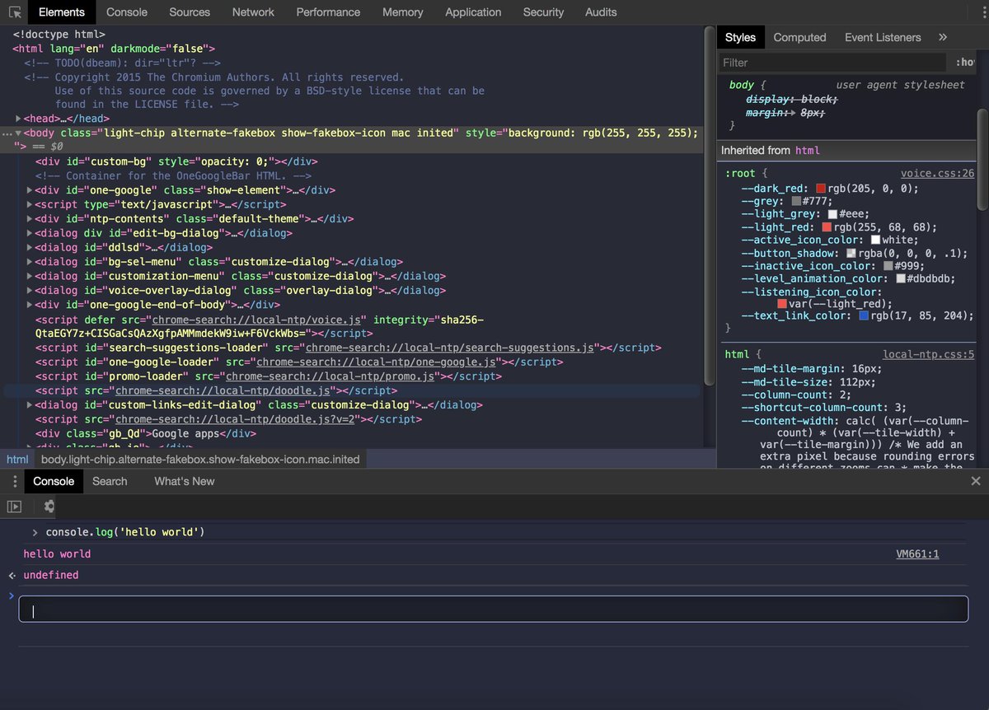989x710 pixels.
Task: Open console settings gear
Action: click(49, 507)
